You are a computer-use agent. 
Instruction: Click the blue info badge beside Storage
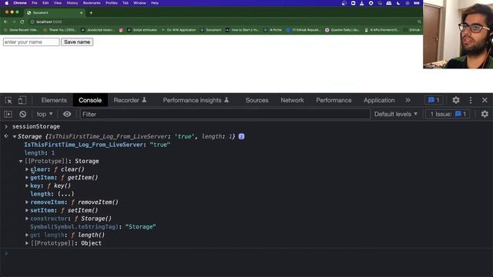tap(241, 136)
